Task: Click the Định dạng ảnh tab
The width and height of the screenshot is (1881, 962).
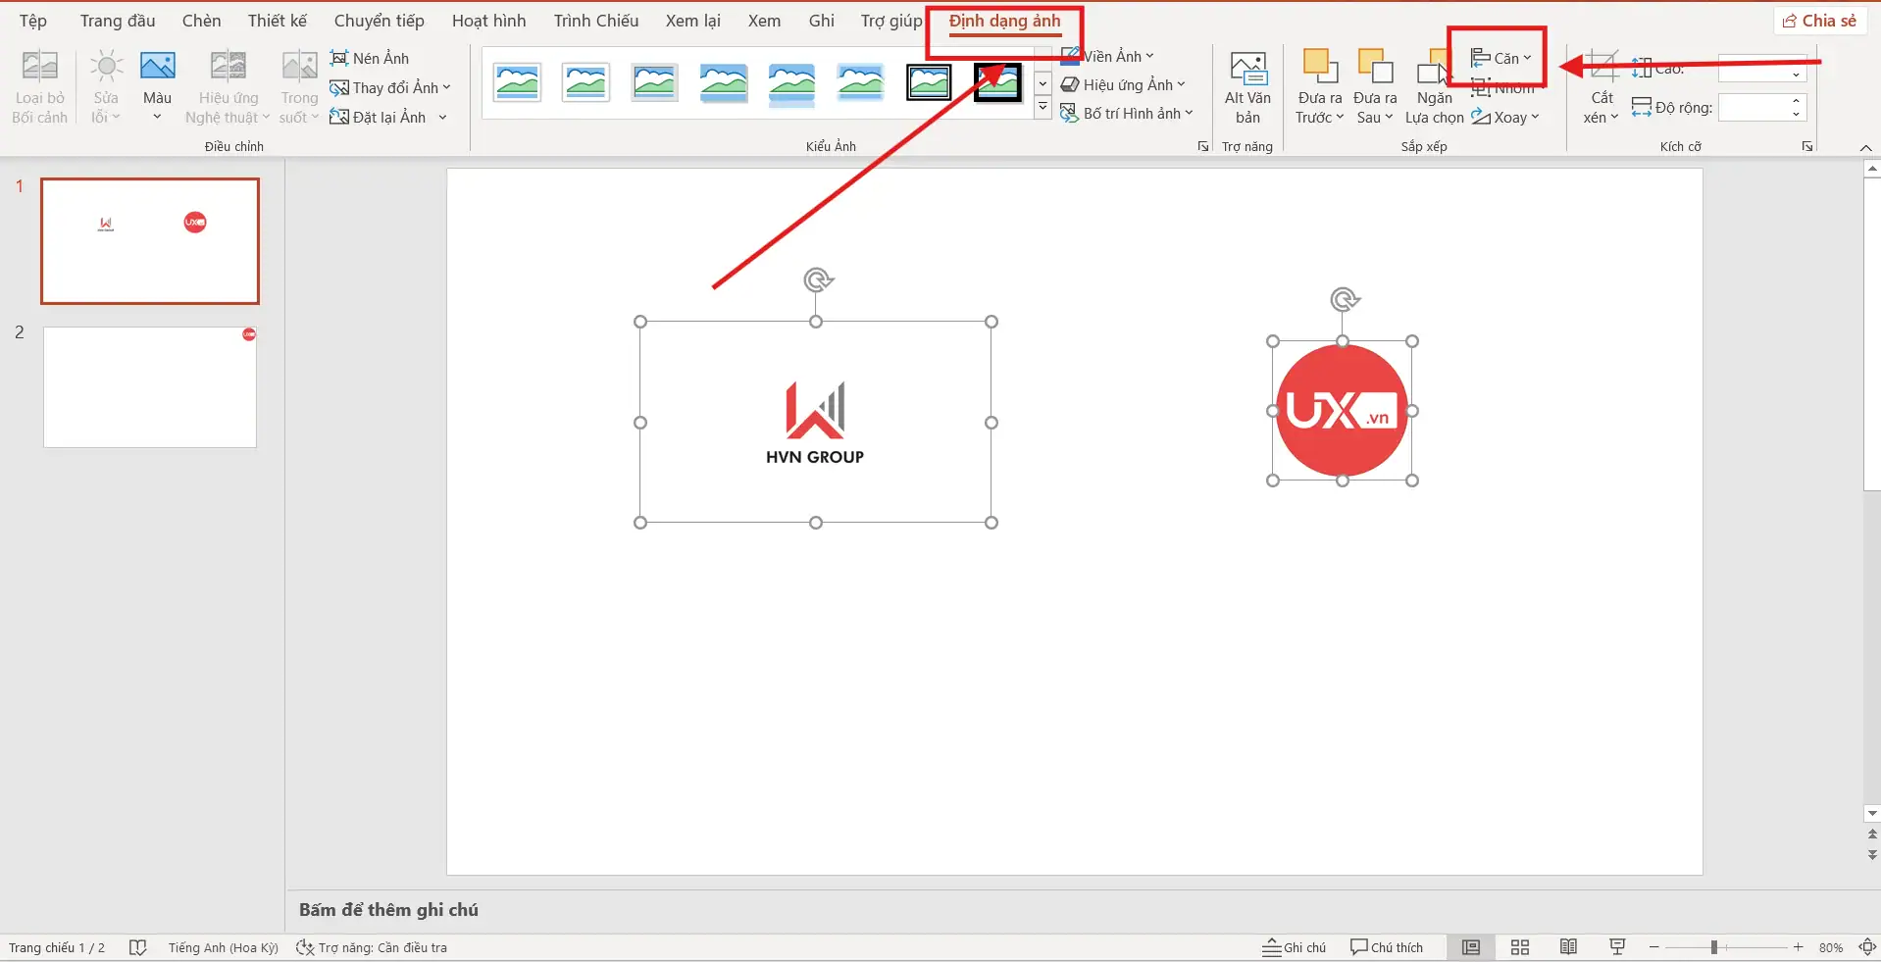Action: point(1005,21)
